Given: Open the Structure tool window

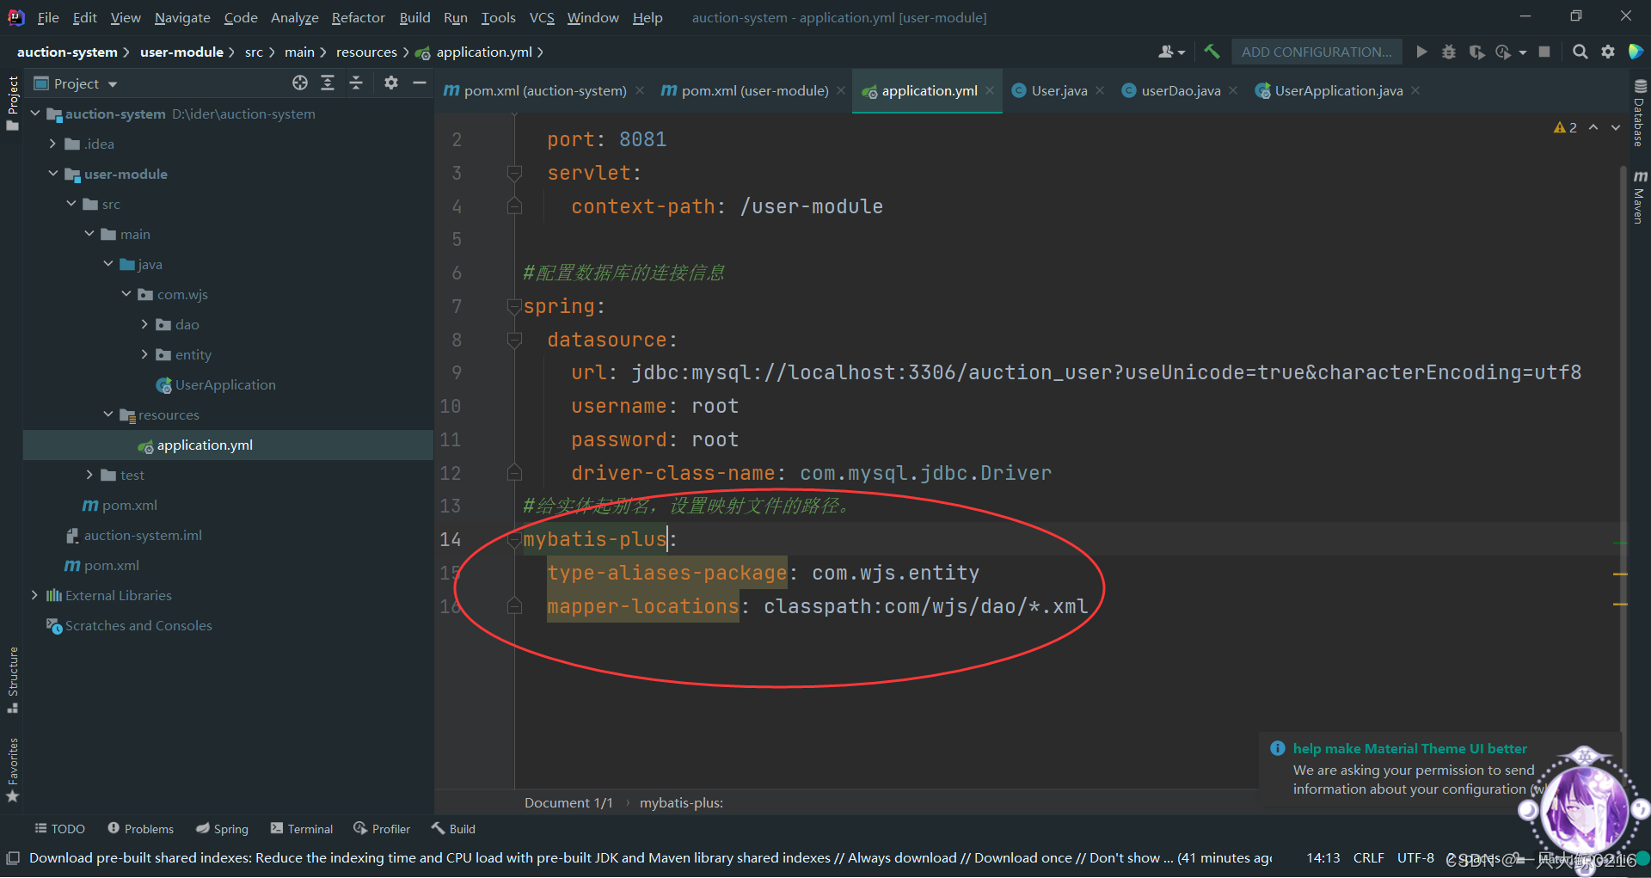Looking at the screenshot, I should click(13, 680).
